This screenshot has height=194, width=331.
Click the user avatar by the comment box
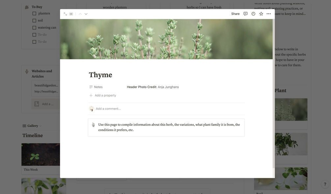91,109
